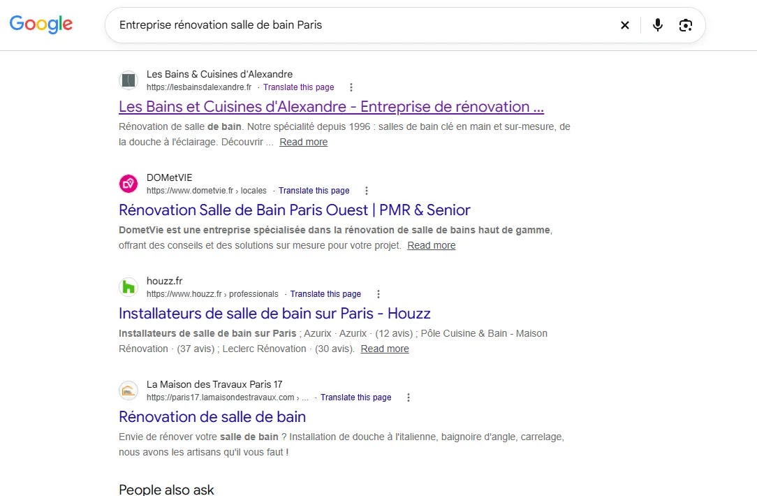Open three-dot menu for houzz.fr result
Image resolution: width=757 pixels, height=496 pixels.
click(x=378, y=294)
